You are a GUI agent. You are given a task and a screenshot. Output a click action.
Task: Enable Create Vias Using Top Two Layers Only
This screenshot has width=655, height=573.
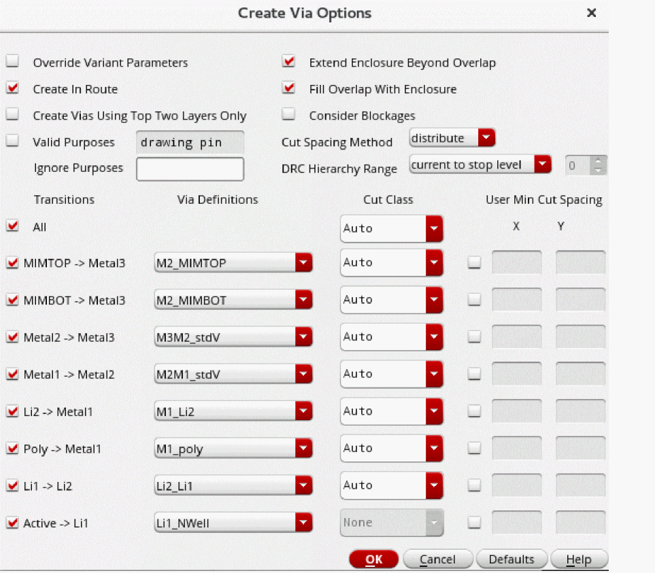coord(12,114)
